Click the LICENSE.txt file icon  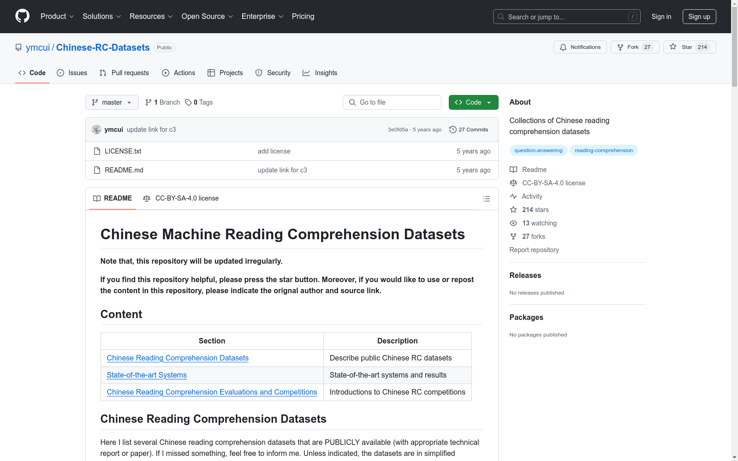(97, 151)
